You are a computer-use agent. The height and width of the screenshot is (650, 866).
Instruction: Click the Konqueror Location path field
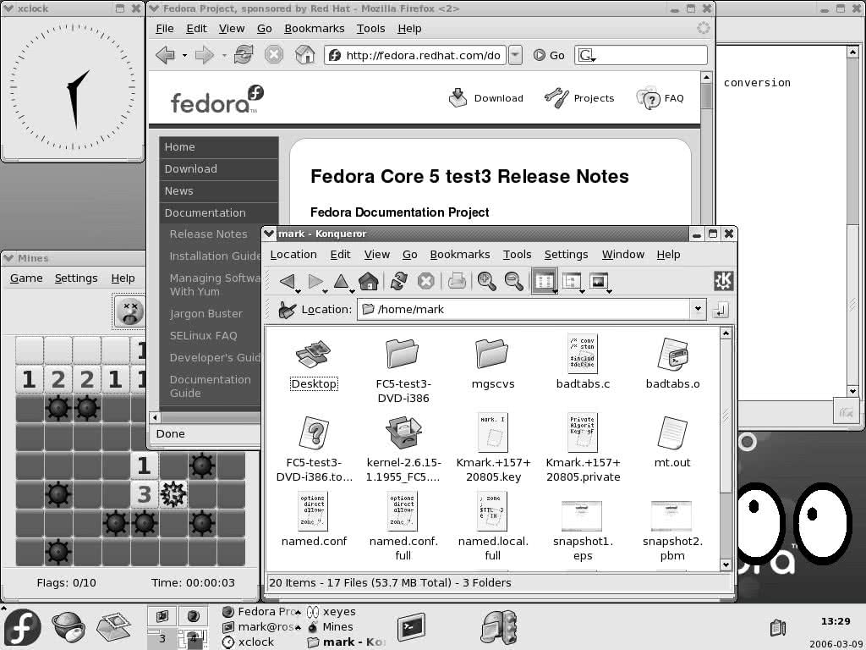(x=524, y=310)
